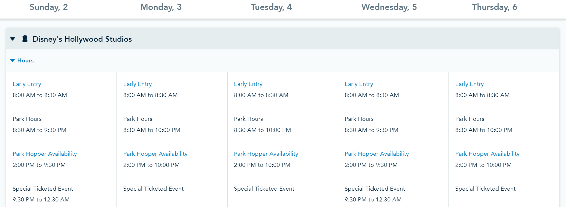
Task: Open Sunday's Early Entry link
Action: pyautogui.click(x=27, y=84)
